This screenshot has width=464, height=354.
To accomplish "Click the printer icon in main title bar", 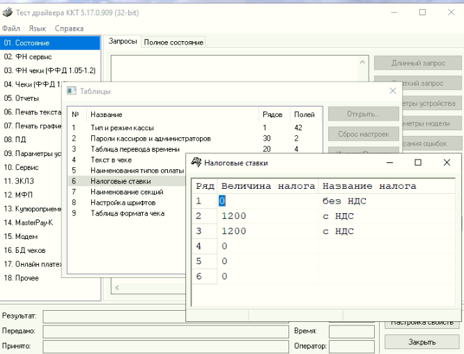I will click(x=7, y=13).
